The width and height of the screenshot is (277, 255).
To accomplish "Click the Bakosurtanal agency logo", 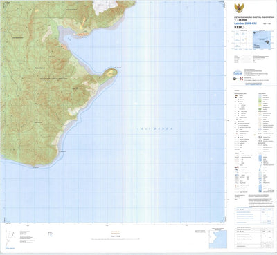I will 238,73.
